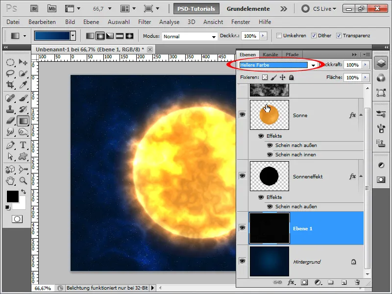Add layer mask button

pyautogui.click(x=304, y=283)
